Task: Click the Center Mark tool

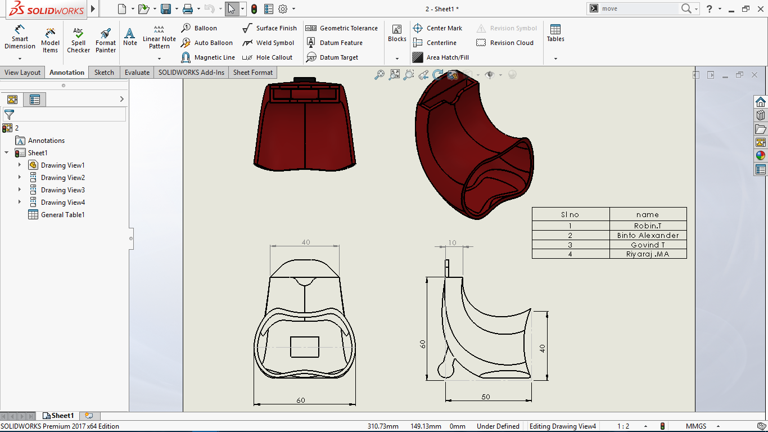Action: tap(437, 28)
